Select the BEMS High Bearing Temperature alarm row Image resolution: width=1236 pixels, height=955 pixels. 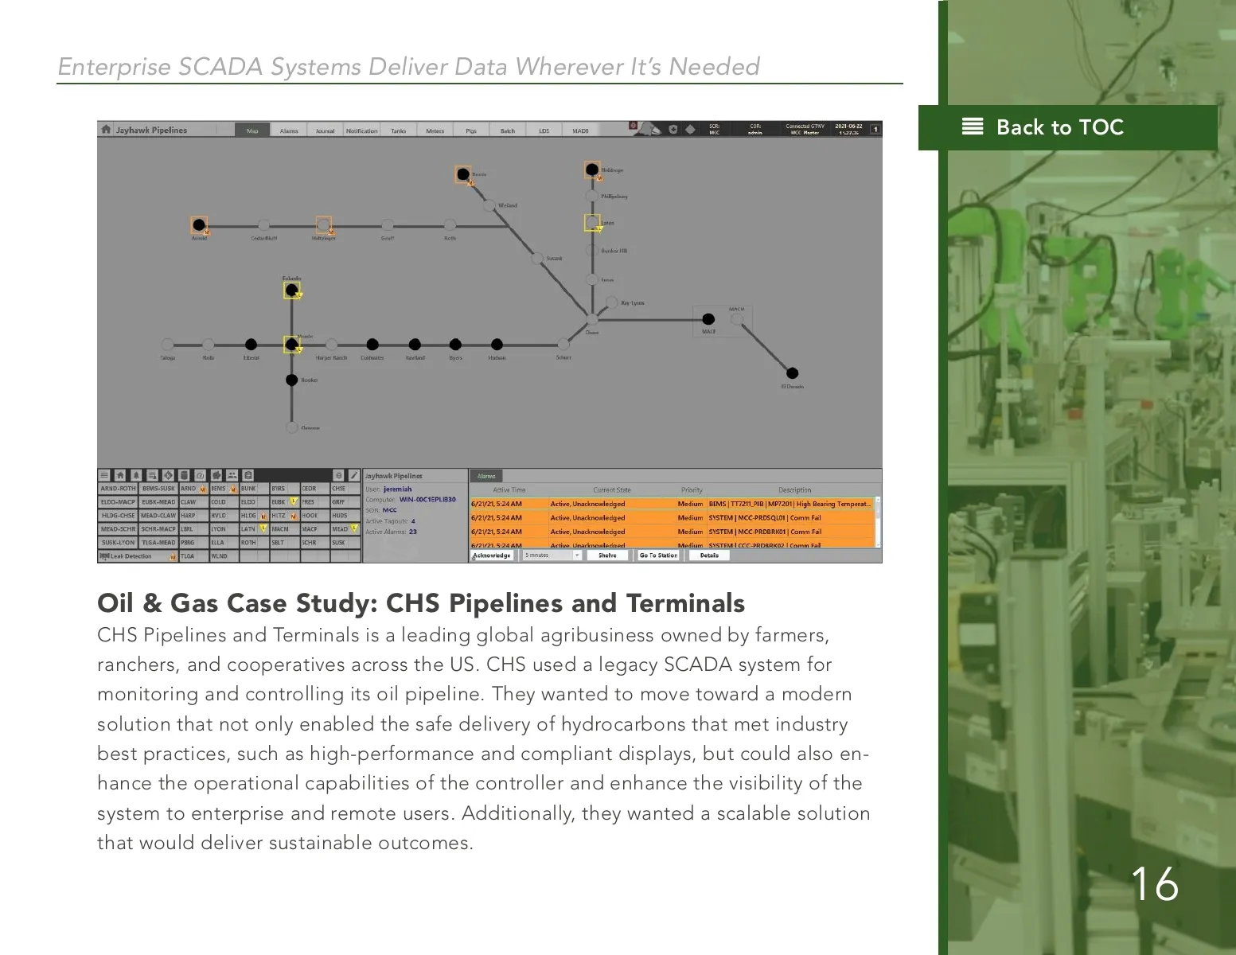[673, 504]
